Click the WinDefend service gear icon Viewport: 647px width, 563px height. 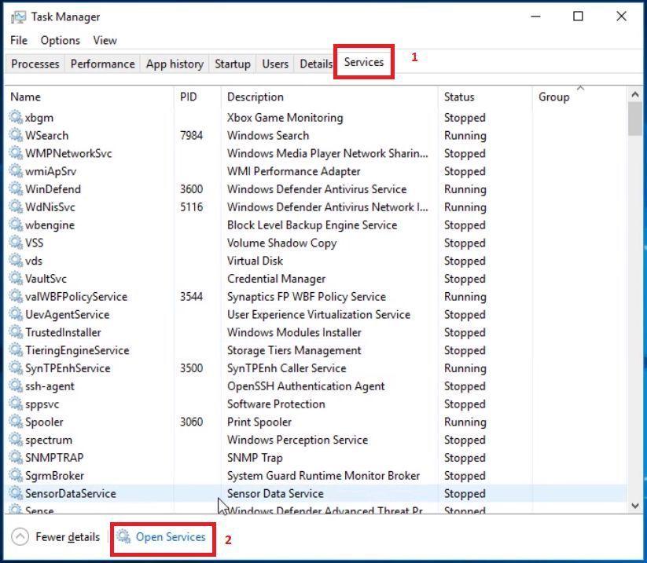pyautogui.click(x=16, y=188)
